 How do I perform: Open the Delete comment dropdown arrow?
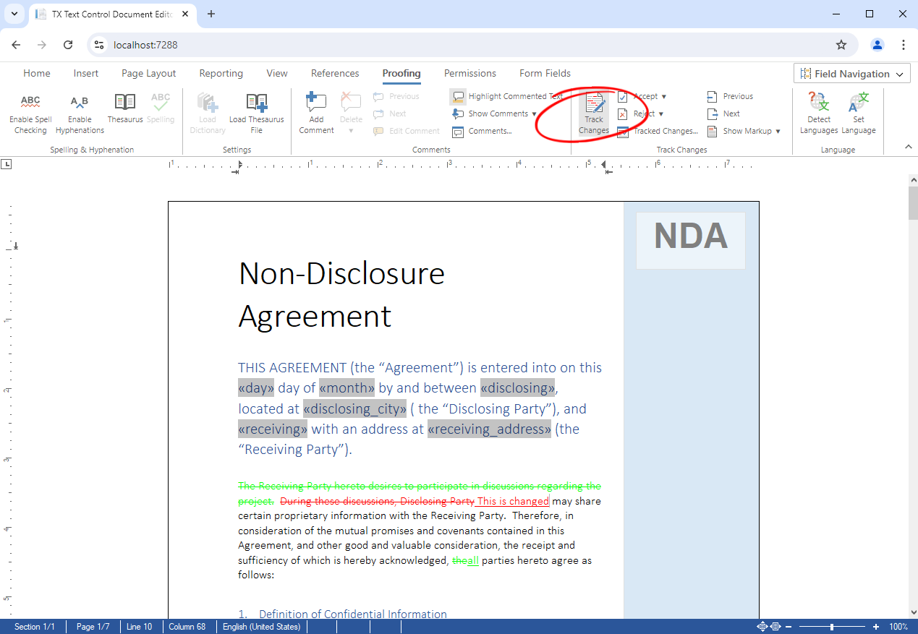coord(351,131)
